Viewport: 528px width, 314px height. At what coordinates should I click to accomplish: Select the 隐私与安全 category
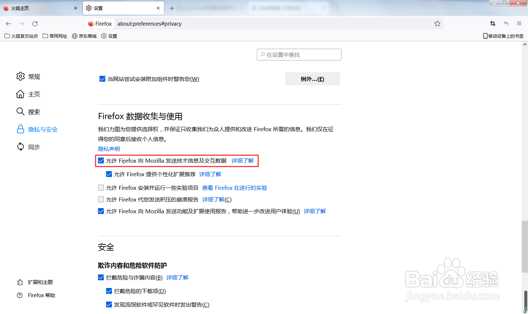(x=37, y=129)
